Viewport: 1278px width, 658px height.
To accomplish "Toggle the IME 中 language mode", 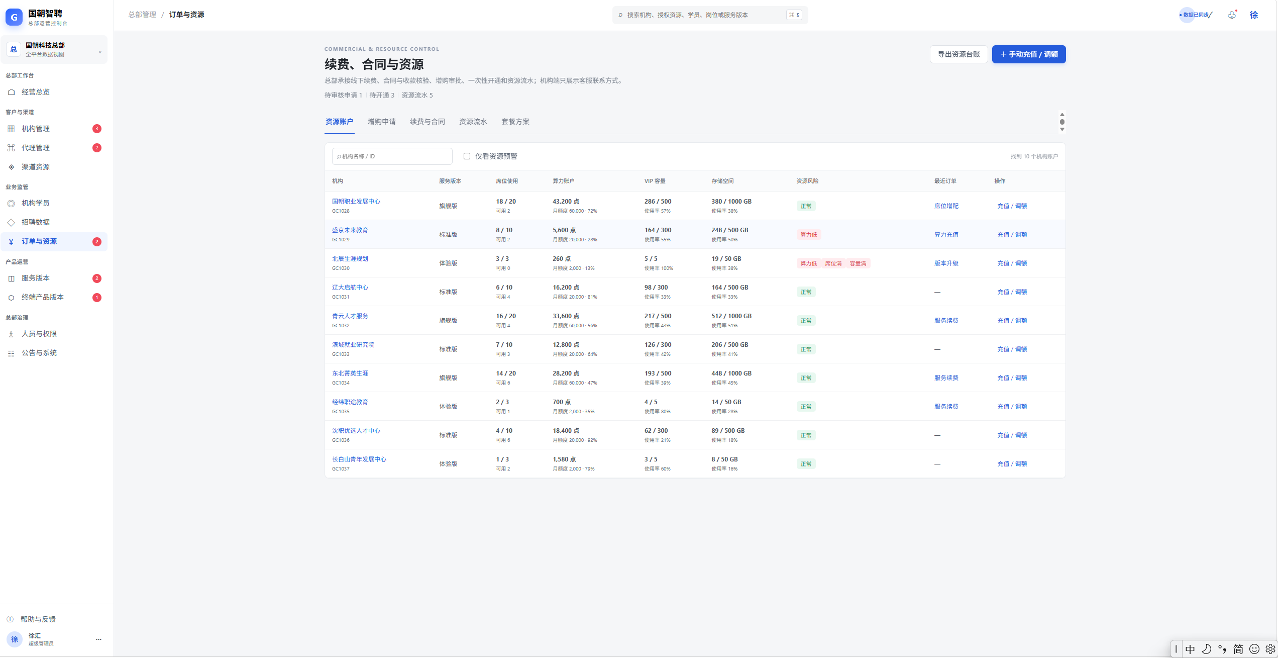I will (x=1190, y=649).
